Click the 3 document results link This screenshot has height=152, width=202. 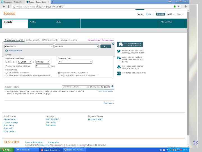(105, 91)
